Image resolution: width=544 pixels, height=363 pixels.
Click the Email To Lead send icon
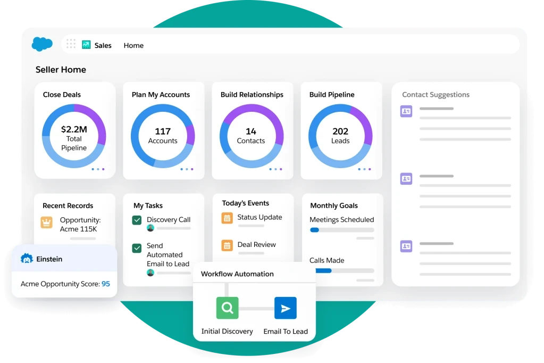285,308
